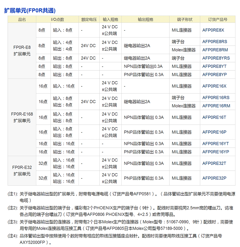Select product number AFP0RE32T
The height and width of the screenshot is (247, 240).
click(214, 163)
